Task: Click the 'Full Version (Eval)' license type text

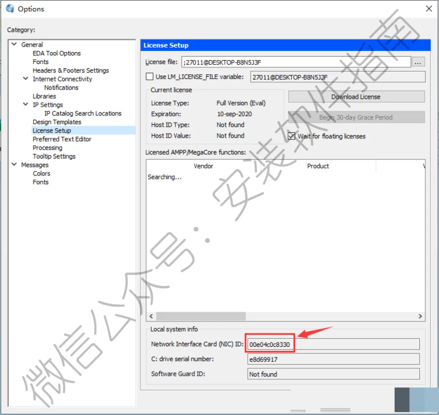Action: point(241,103)
